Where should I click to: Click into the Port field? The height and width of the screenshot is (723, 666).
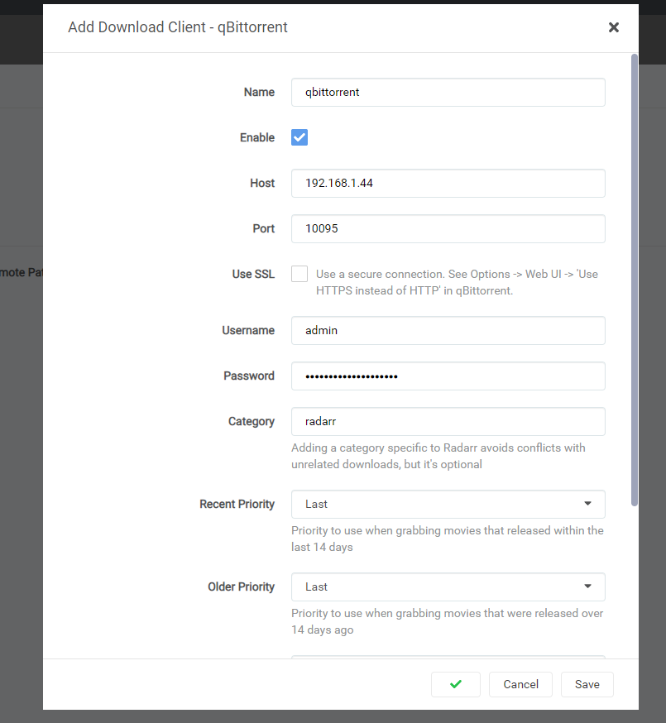tap(448, 229)
